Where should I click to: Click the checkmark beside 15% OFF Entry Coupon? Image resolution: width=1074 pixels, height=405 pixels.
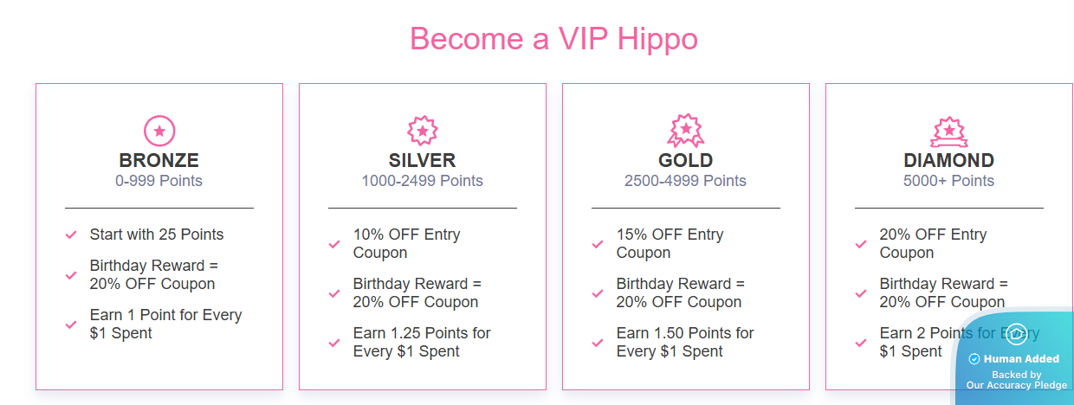598,244
